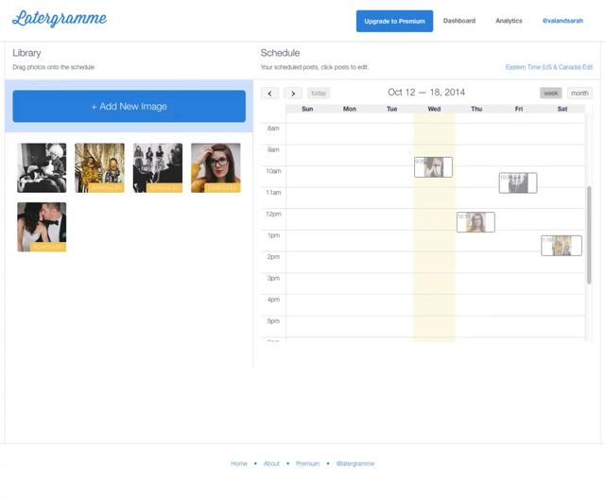Open the Dashboard tab
The height and width of the screenshot is (502, 605).
[x=459, y=21]
